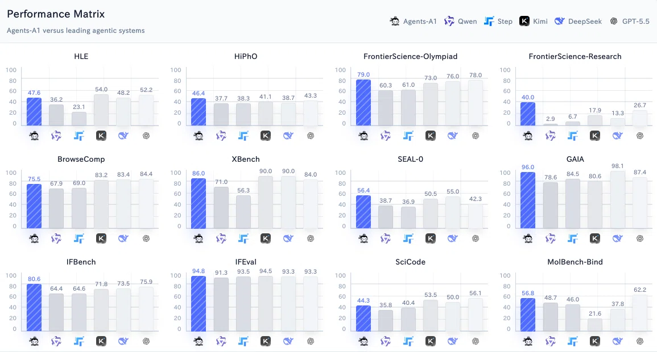
Task: Click GPT-5.5 icon under FrontierScience-Olympiad chart
Action: coord(475,136)
